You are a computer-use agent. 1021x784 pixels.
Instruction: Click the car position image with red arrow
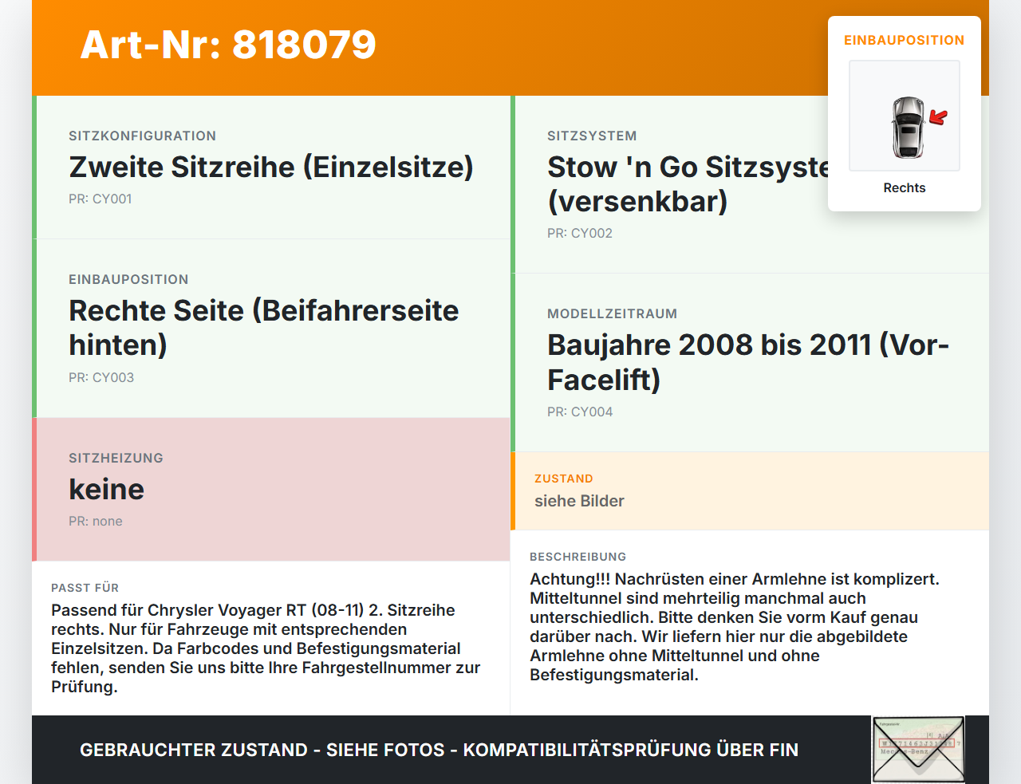coord(905,116)
